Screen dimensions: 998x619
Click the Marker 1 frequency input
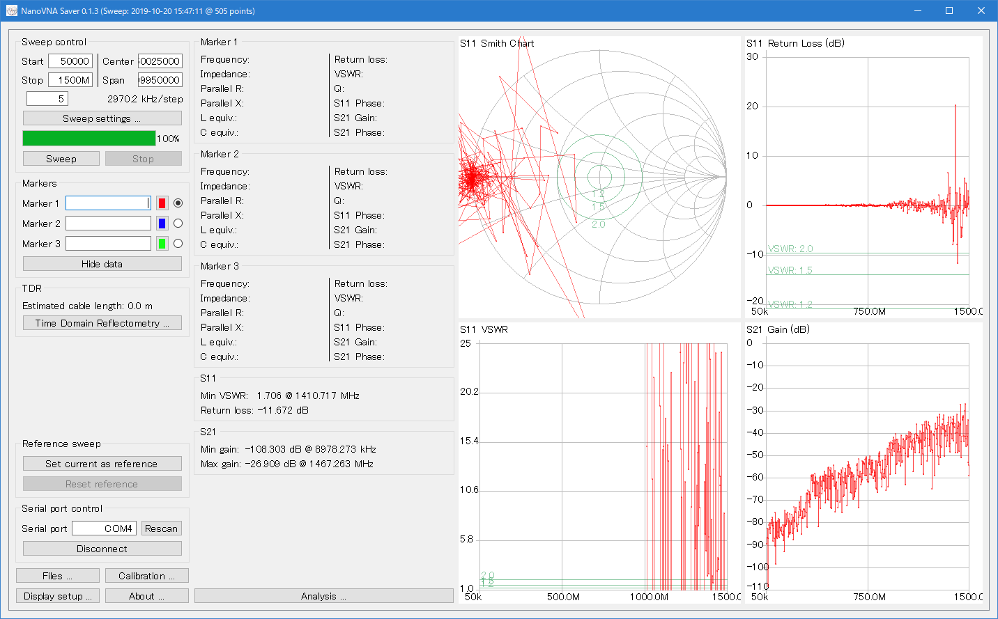108,203
